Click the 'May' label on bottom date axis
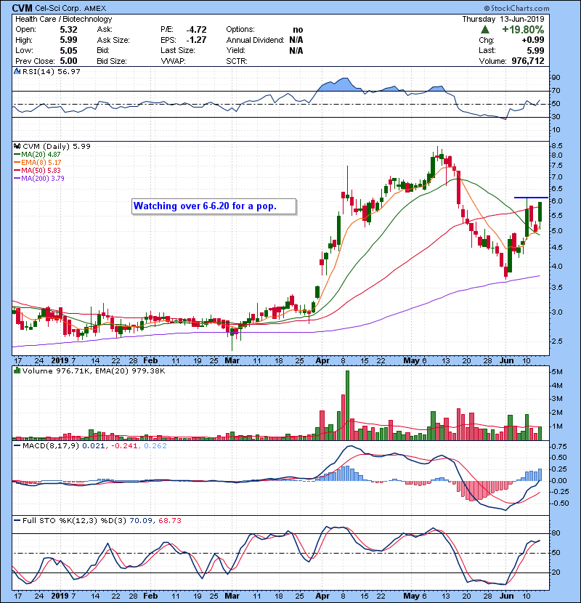581x603 pixels. (412, 596)
